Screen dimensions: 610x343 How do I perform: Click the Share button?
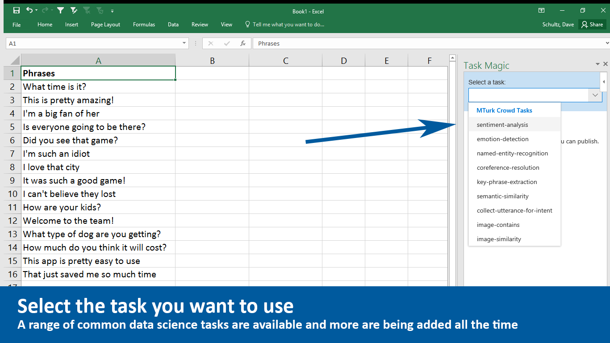[592, 25]
